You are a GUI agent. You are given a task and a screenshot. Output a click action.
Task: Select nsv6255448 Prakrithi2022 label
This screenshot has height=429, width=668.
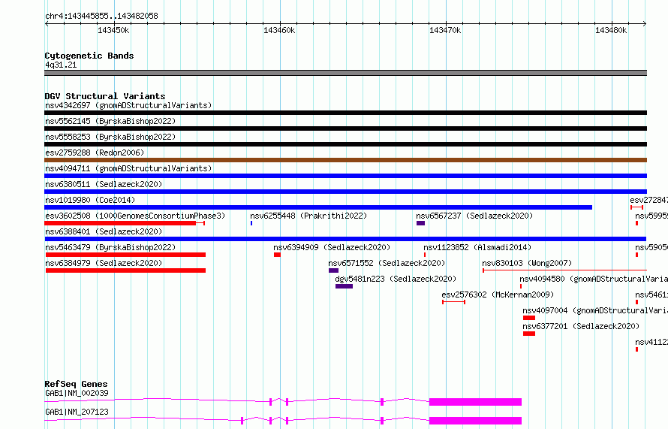pos(308,216)
